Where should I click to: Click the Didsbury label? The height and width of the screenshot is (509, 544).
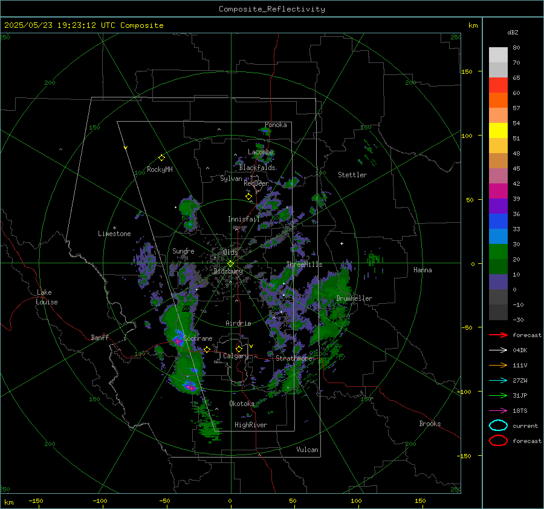228,271
